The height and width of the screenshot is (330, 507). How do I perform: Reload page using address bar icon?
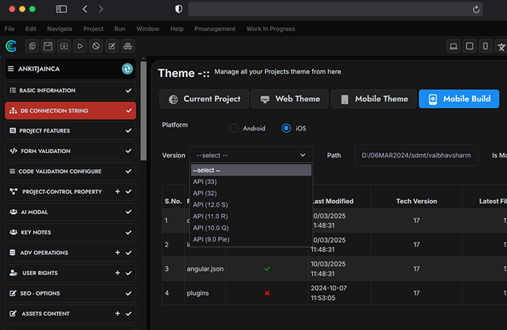tap(476, 10)
